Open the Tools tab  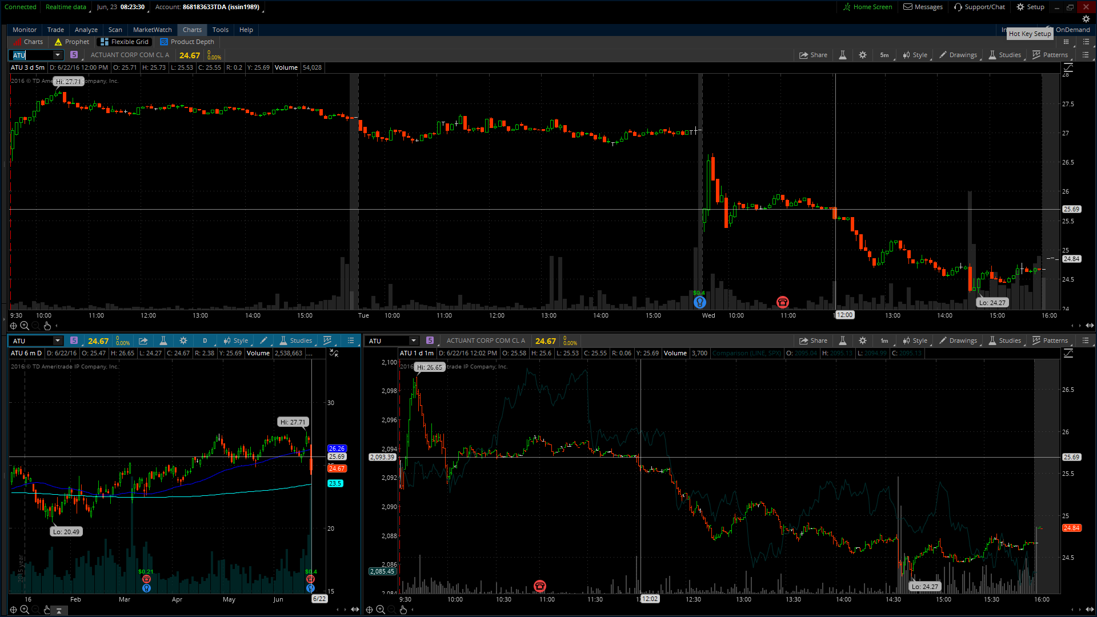220,30
